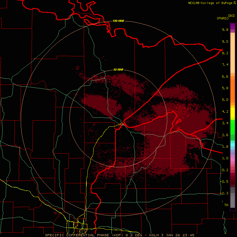Pick the cyan segment of the color bar
Image resolution: width=237 pixels, height=237 pixels.
point(233,145)
